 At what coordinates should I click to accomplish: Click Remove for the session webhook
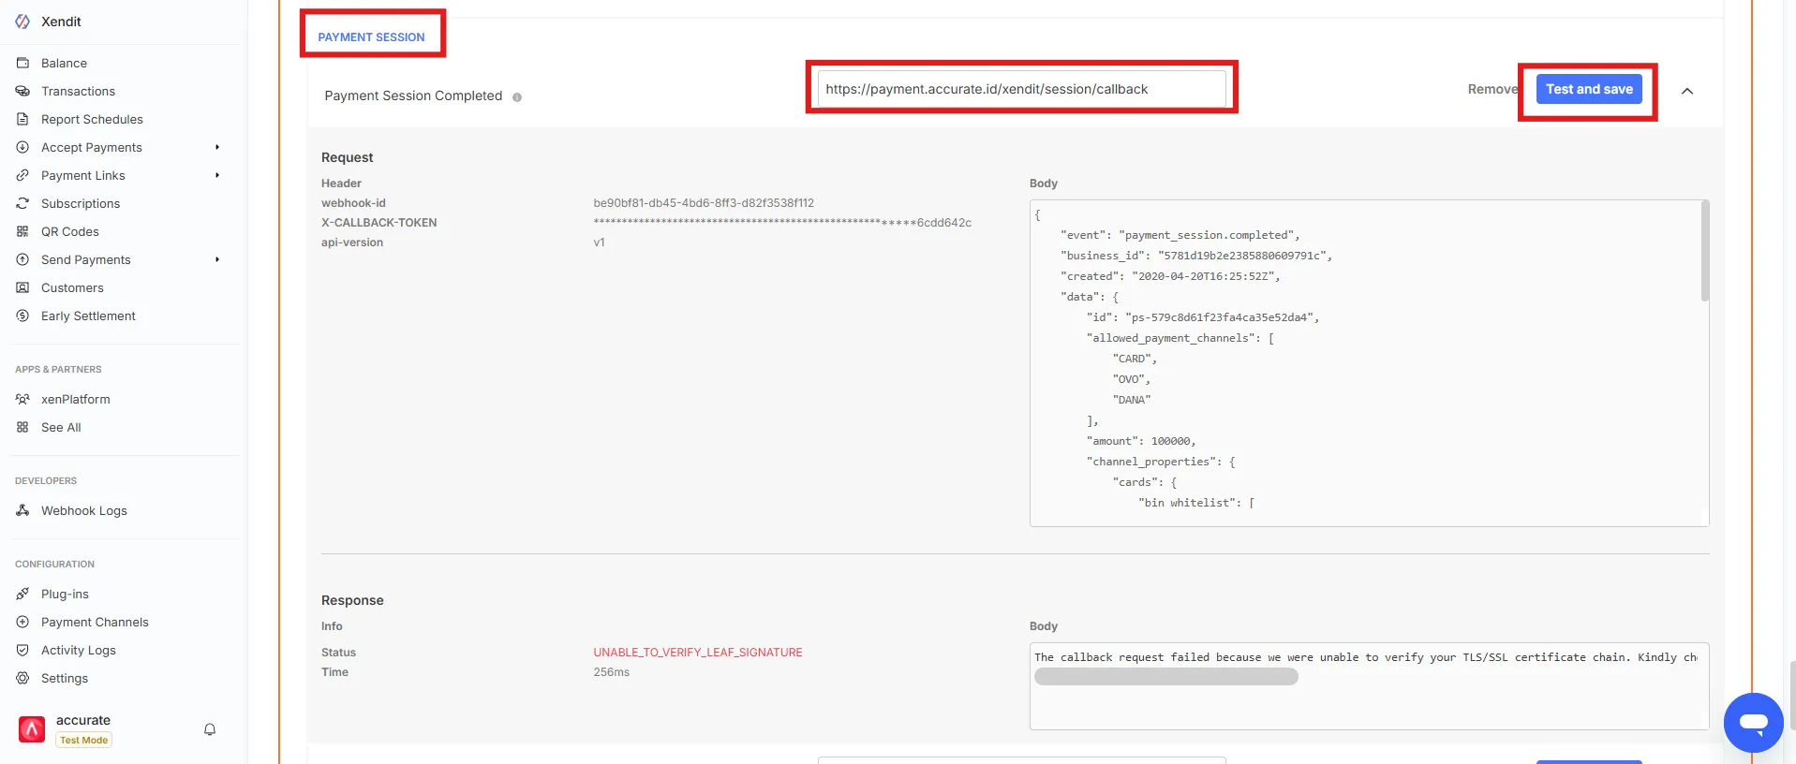click(x=1492, y=89)
